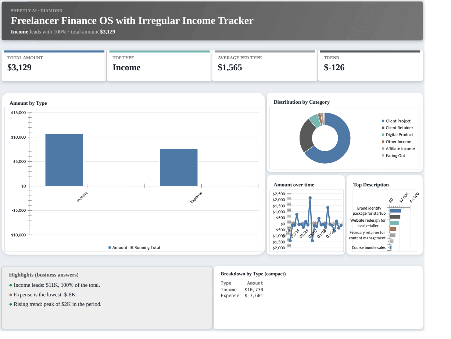The width and height of the screenshot is (451, 339).
Task: Click Website redesign for local retailer label
Action: (368, 223)
